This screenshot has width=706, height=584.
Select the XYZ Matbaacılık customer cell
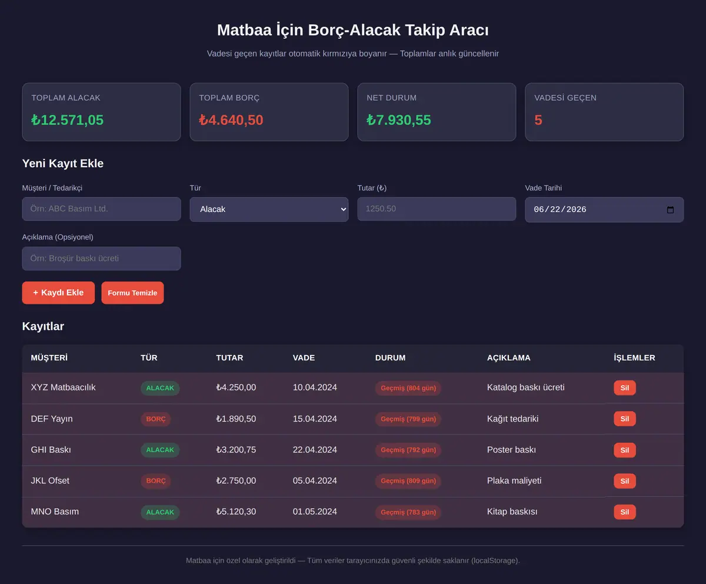point(63,387)
